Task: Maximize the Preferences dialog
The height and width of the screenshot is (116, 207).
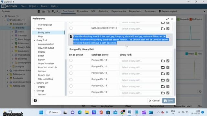Action: (168, 19)
